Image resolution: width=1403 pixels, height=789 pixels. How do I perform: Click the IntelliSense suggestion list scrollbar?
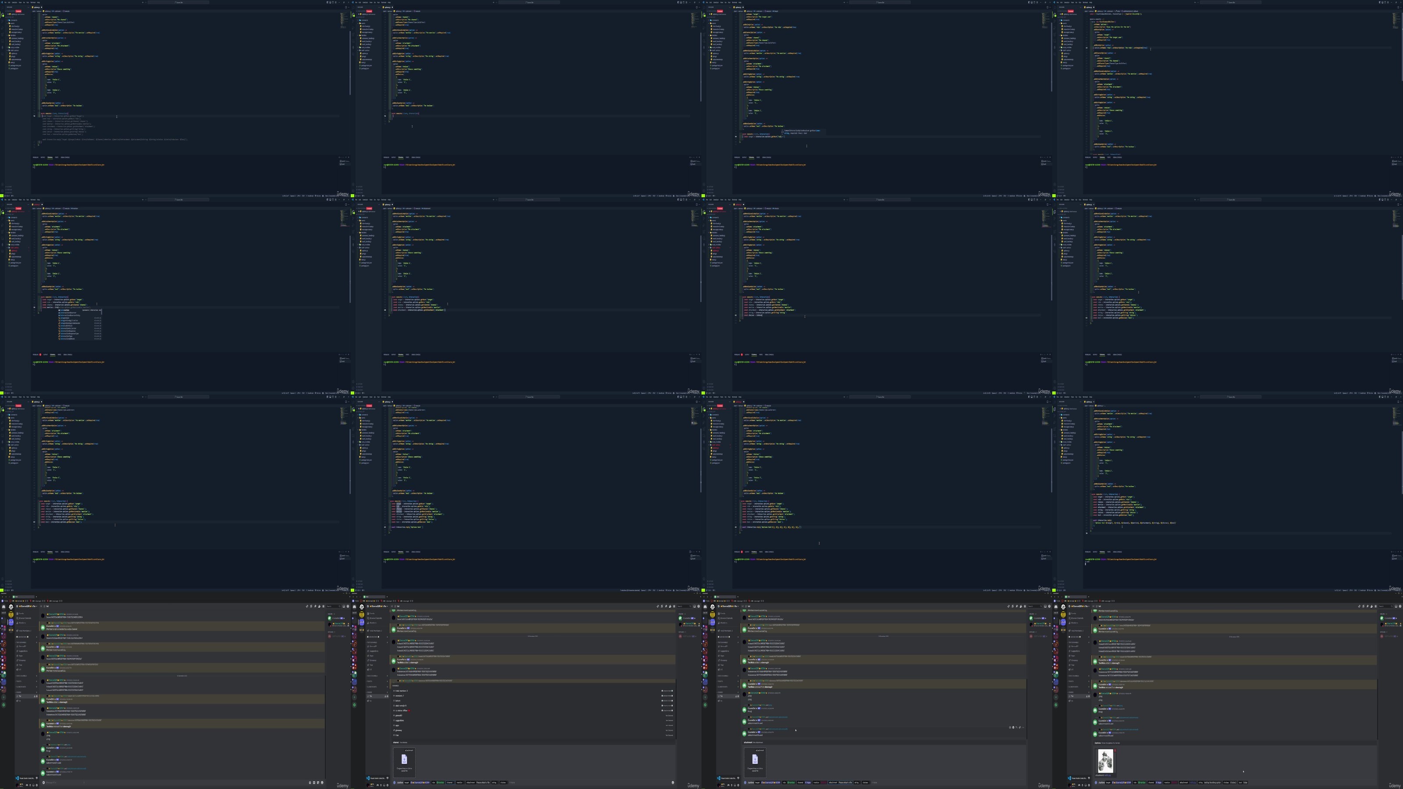102,312
